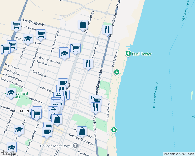Select the school marker above Rue Duchesneau
Viewport: 195px width, 156px height.
64,54
